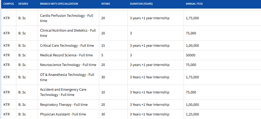The width and height of the screenshot is (261, 119).
Task: Select the intake value 10 cell
Action: point(103,92)
